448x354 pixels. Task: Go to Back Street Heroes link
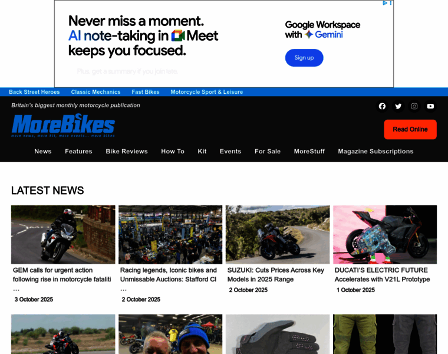click(34, 92)
